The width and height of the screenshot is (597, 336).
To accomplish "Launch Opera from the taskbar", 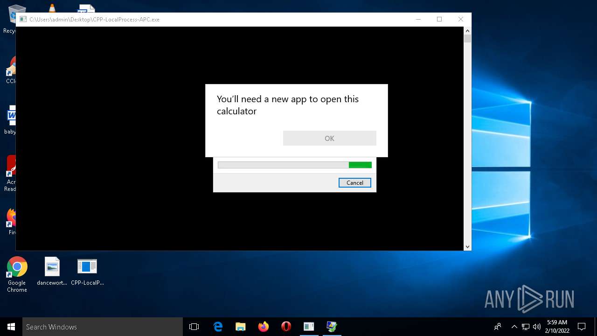I will (x=286, y=327).
